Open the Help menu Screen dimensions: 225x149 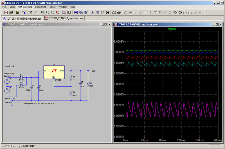(x=72, y=7)
